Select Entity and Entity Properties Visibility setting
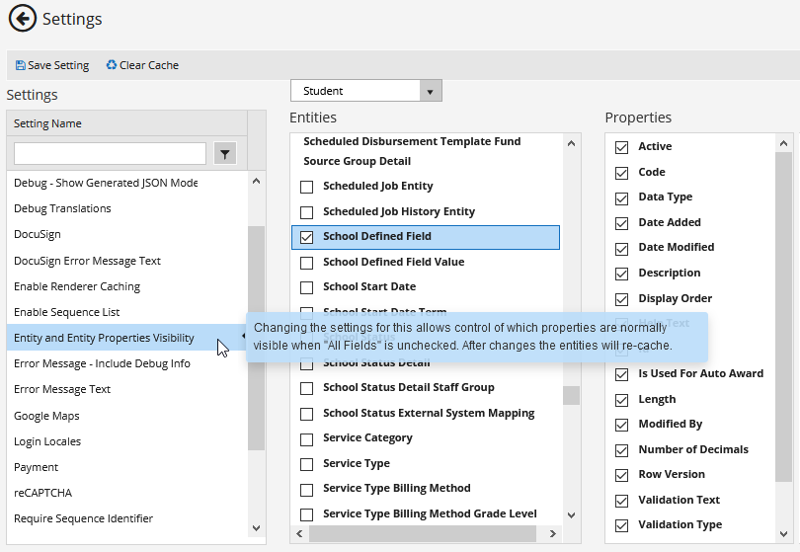Image resolution: width=800 pixels, height=552 pixels. (x=104, y=338)
